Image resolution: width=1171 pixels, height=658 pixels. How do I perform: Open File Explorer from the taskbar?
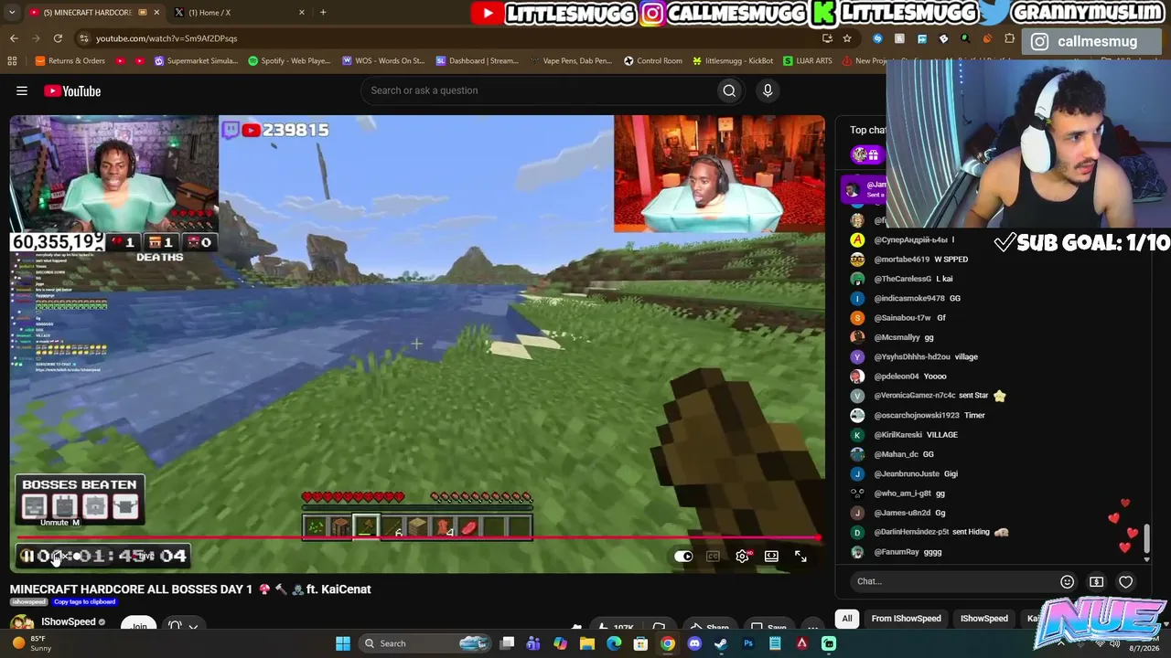587,643
